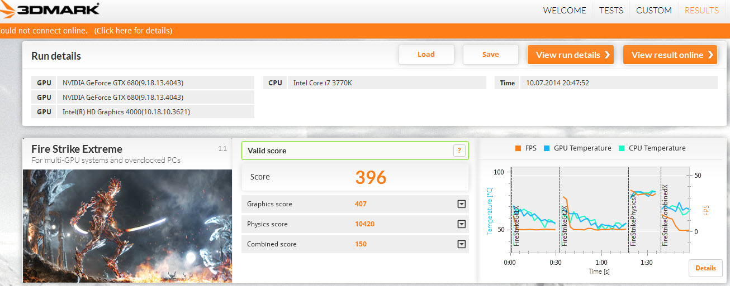This screenshot has width=730, height=286.
Task: Click the GPU Temperature blue legend swatch
Action: [546, 148]
